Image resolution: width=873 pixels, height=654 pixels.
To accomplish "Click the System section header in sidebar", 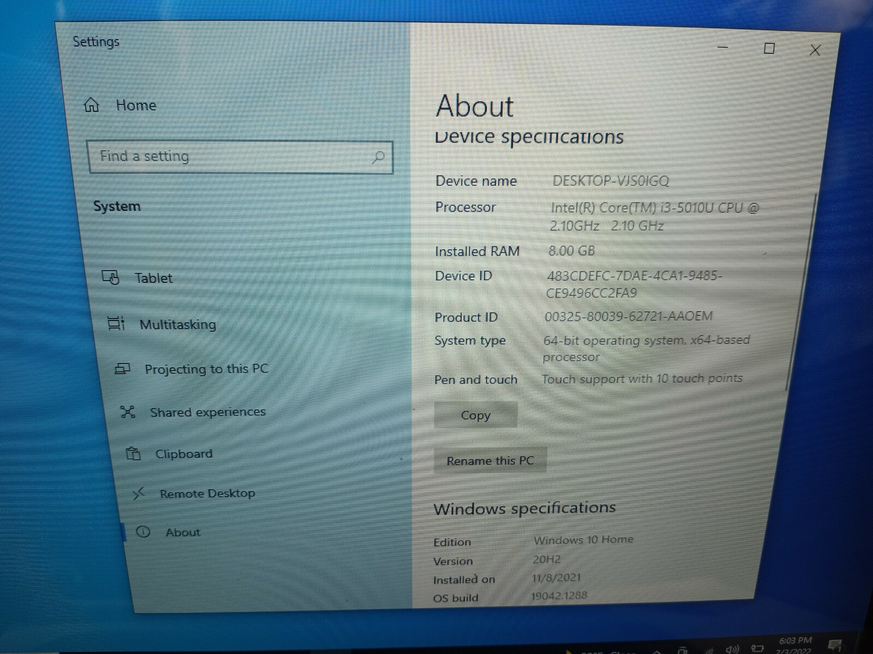I will coord(117,206).
